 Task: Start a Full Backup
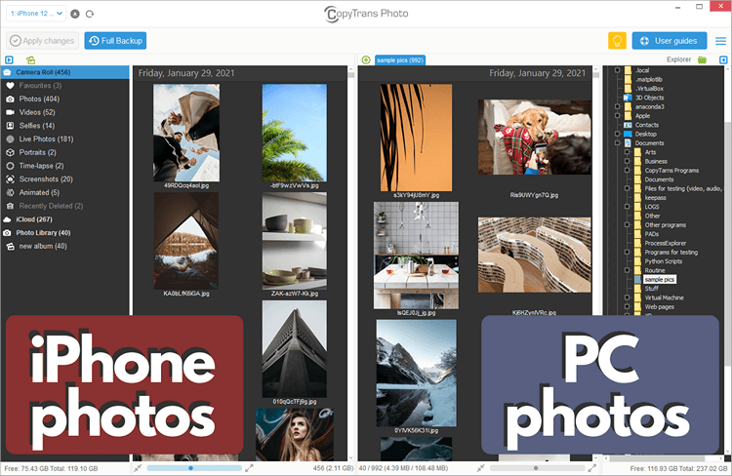(115, 41)
